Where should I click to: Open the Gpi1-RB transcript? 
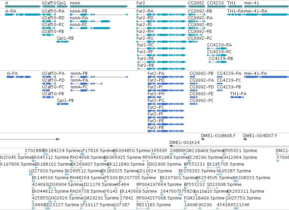[x=65, y=38]
